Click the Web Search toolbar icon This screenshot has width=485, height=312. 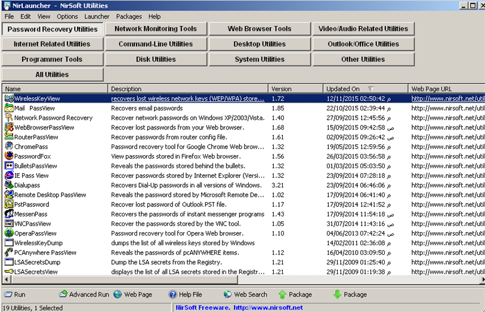point(228,294)
